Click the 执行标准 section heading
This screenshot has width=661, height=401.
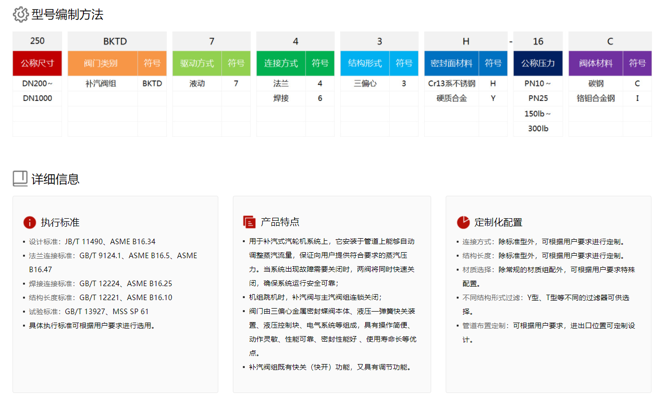click(60, 222)
